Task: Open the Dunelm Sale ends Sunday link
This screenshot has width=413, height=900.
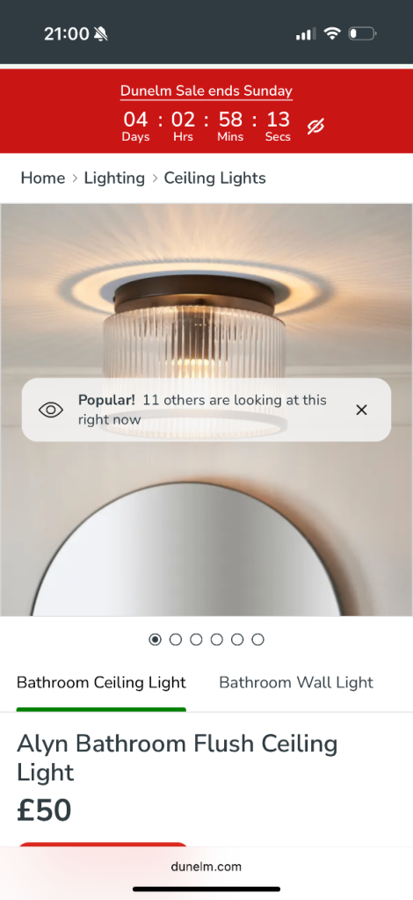Action: (x=206, y=91)
